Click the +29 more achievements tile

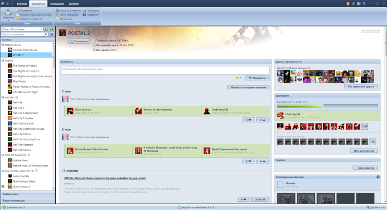coord(364,126)
